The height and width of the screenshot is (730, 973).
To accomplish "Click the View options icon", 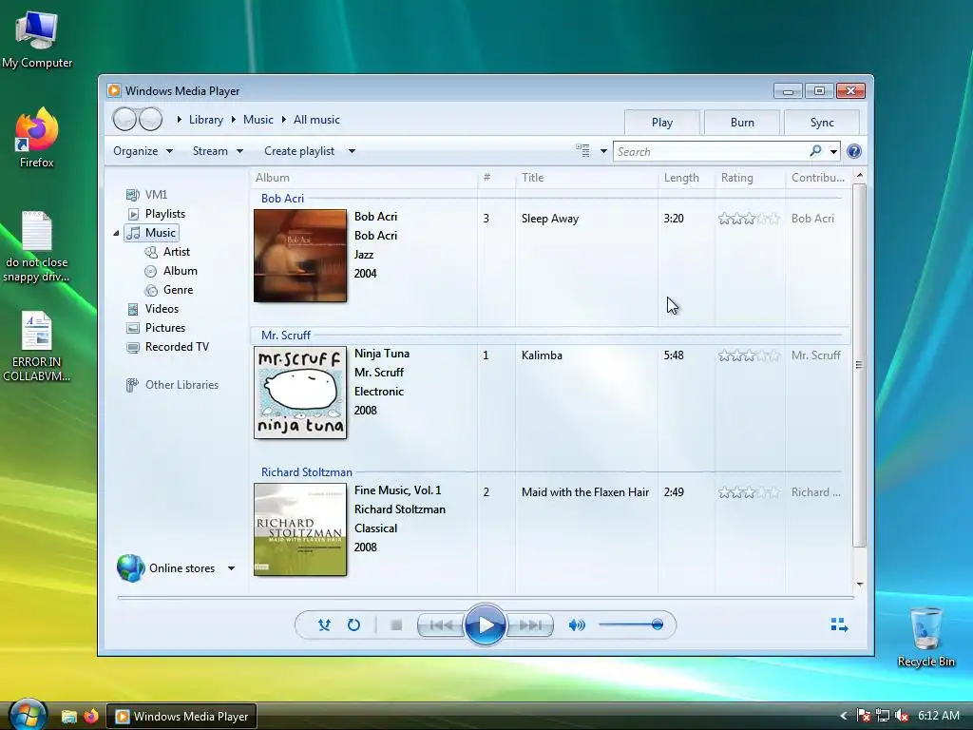I will click(x=582, y=151).
